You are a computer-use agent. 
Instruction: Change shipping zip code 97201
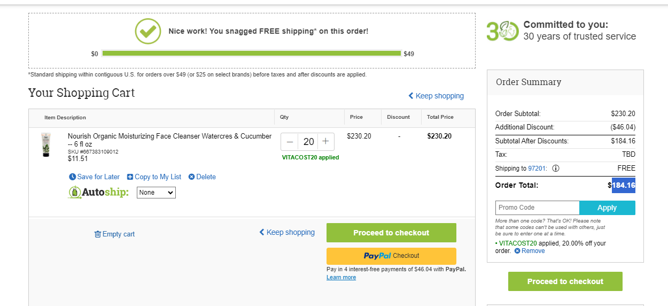(537, 169)
